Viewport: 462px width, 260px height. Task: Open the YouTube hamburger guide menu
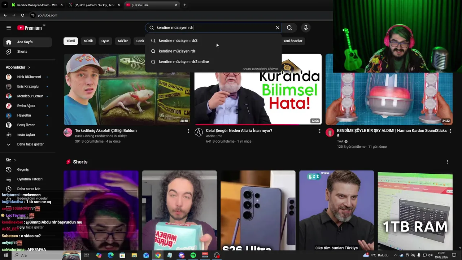[9, 28]
